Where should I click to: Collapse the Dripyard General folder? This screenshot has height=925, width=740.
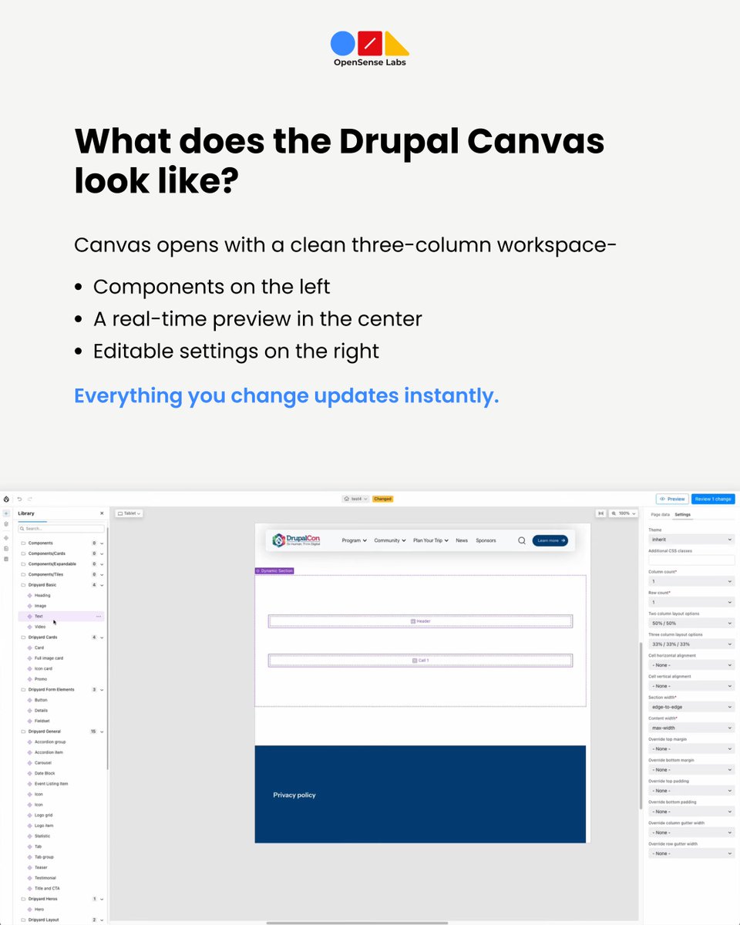[x=102, y=732]
